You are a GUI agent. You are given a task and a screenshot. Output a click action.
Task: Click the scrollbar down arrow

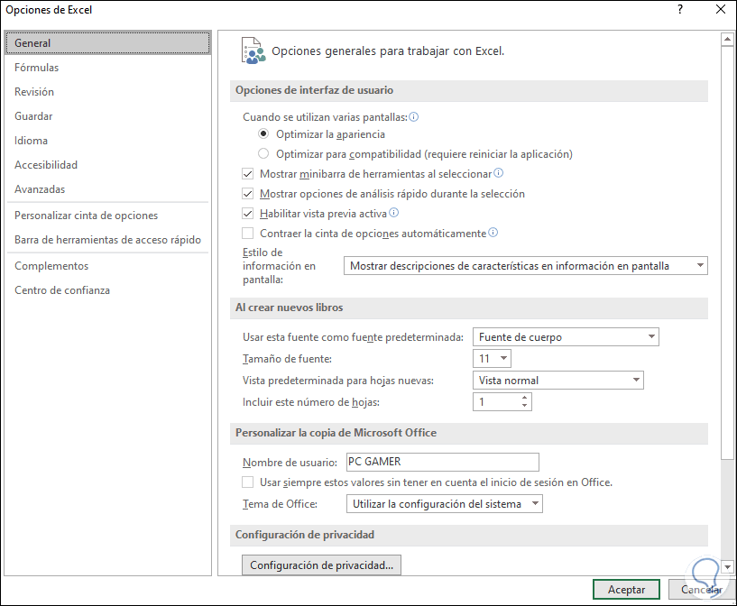click(727, 567)
